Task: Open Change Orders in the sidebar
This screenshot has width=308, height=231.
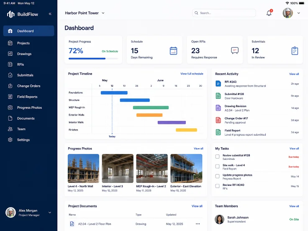Action: coord(29,86)
